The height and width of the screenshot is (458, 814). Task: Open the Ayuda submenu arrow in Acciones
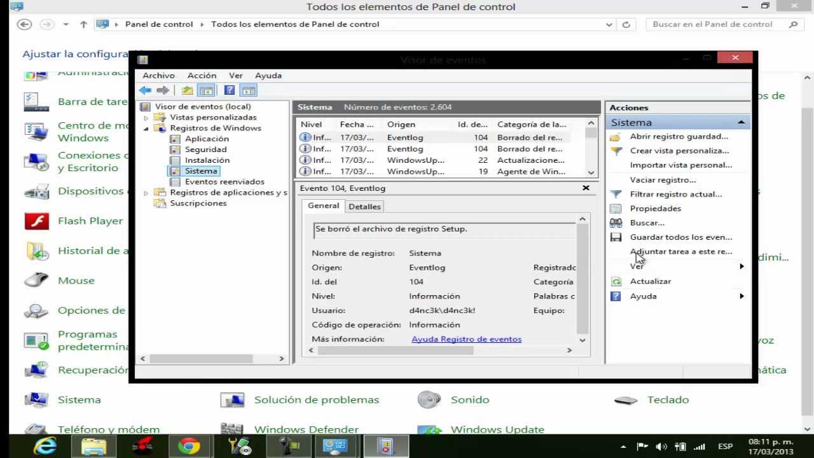pos(742,296)
